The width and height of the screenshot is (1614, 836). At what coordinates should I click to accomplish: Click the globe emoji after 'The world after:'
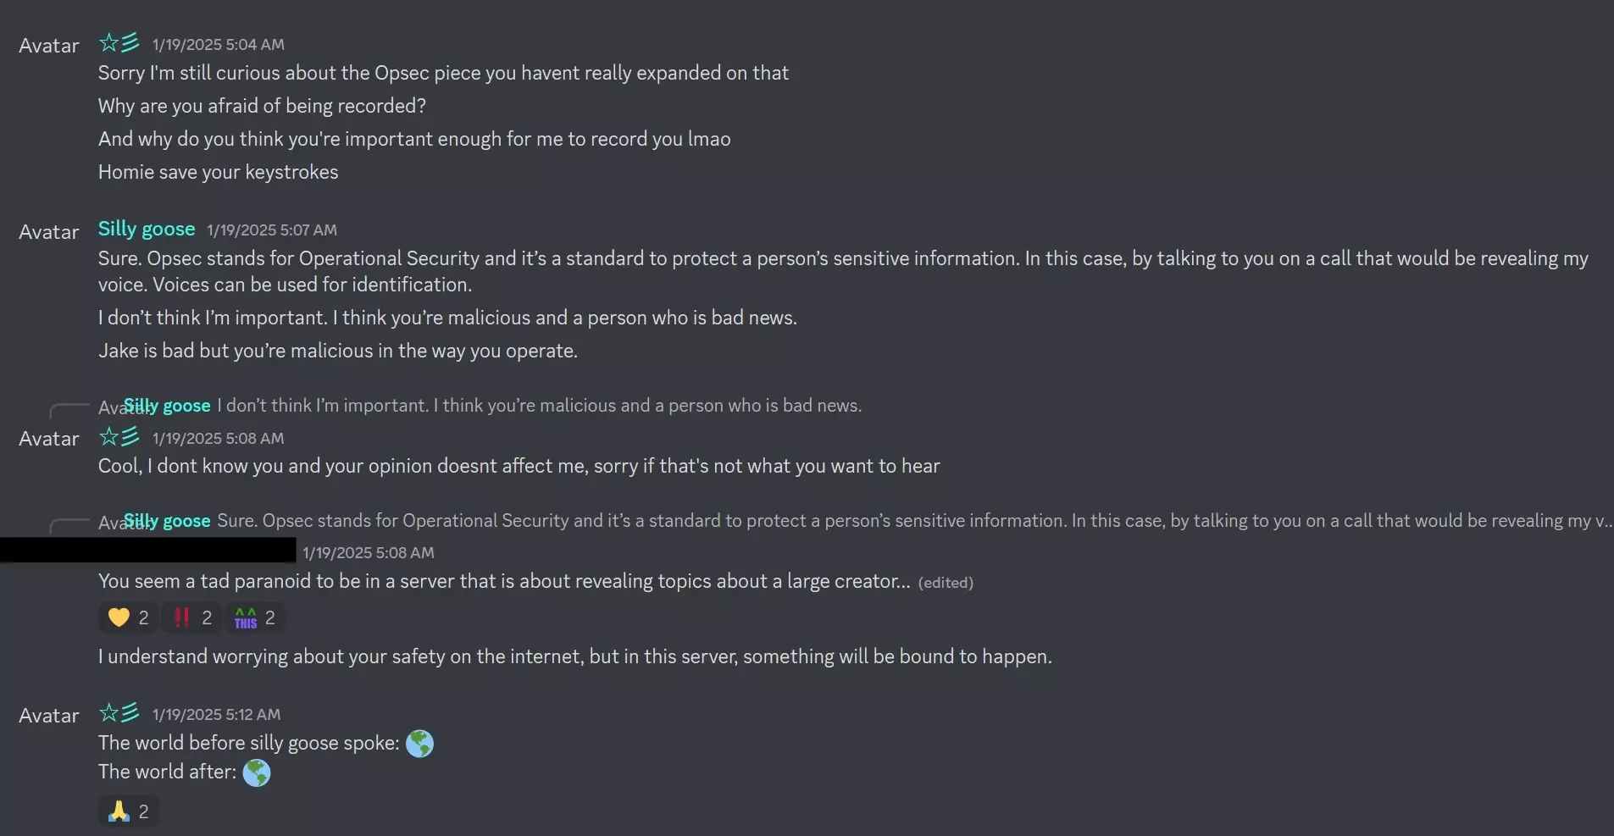click(257, 772)
